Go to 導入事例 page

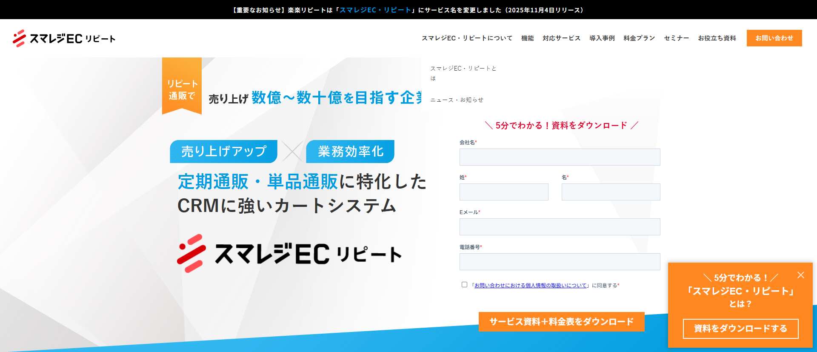[x=602, y=38]
